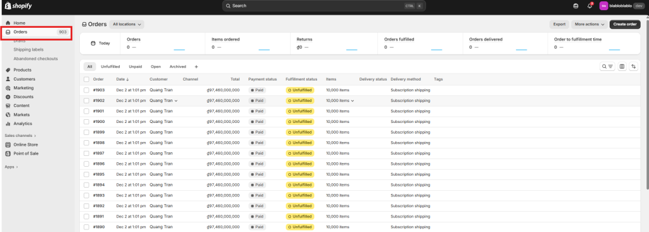Open the More actions dropdown
The width and height of the screenshot is (649, 232).
click(x=589, y=25)
